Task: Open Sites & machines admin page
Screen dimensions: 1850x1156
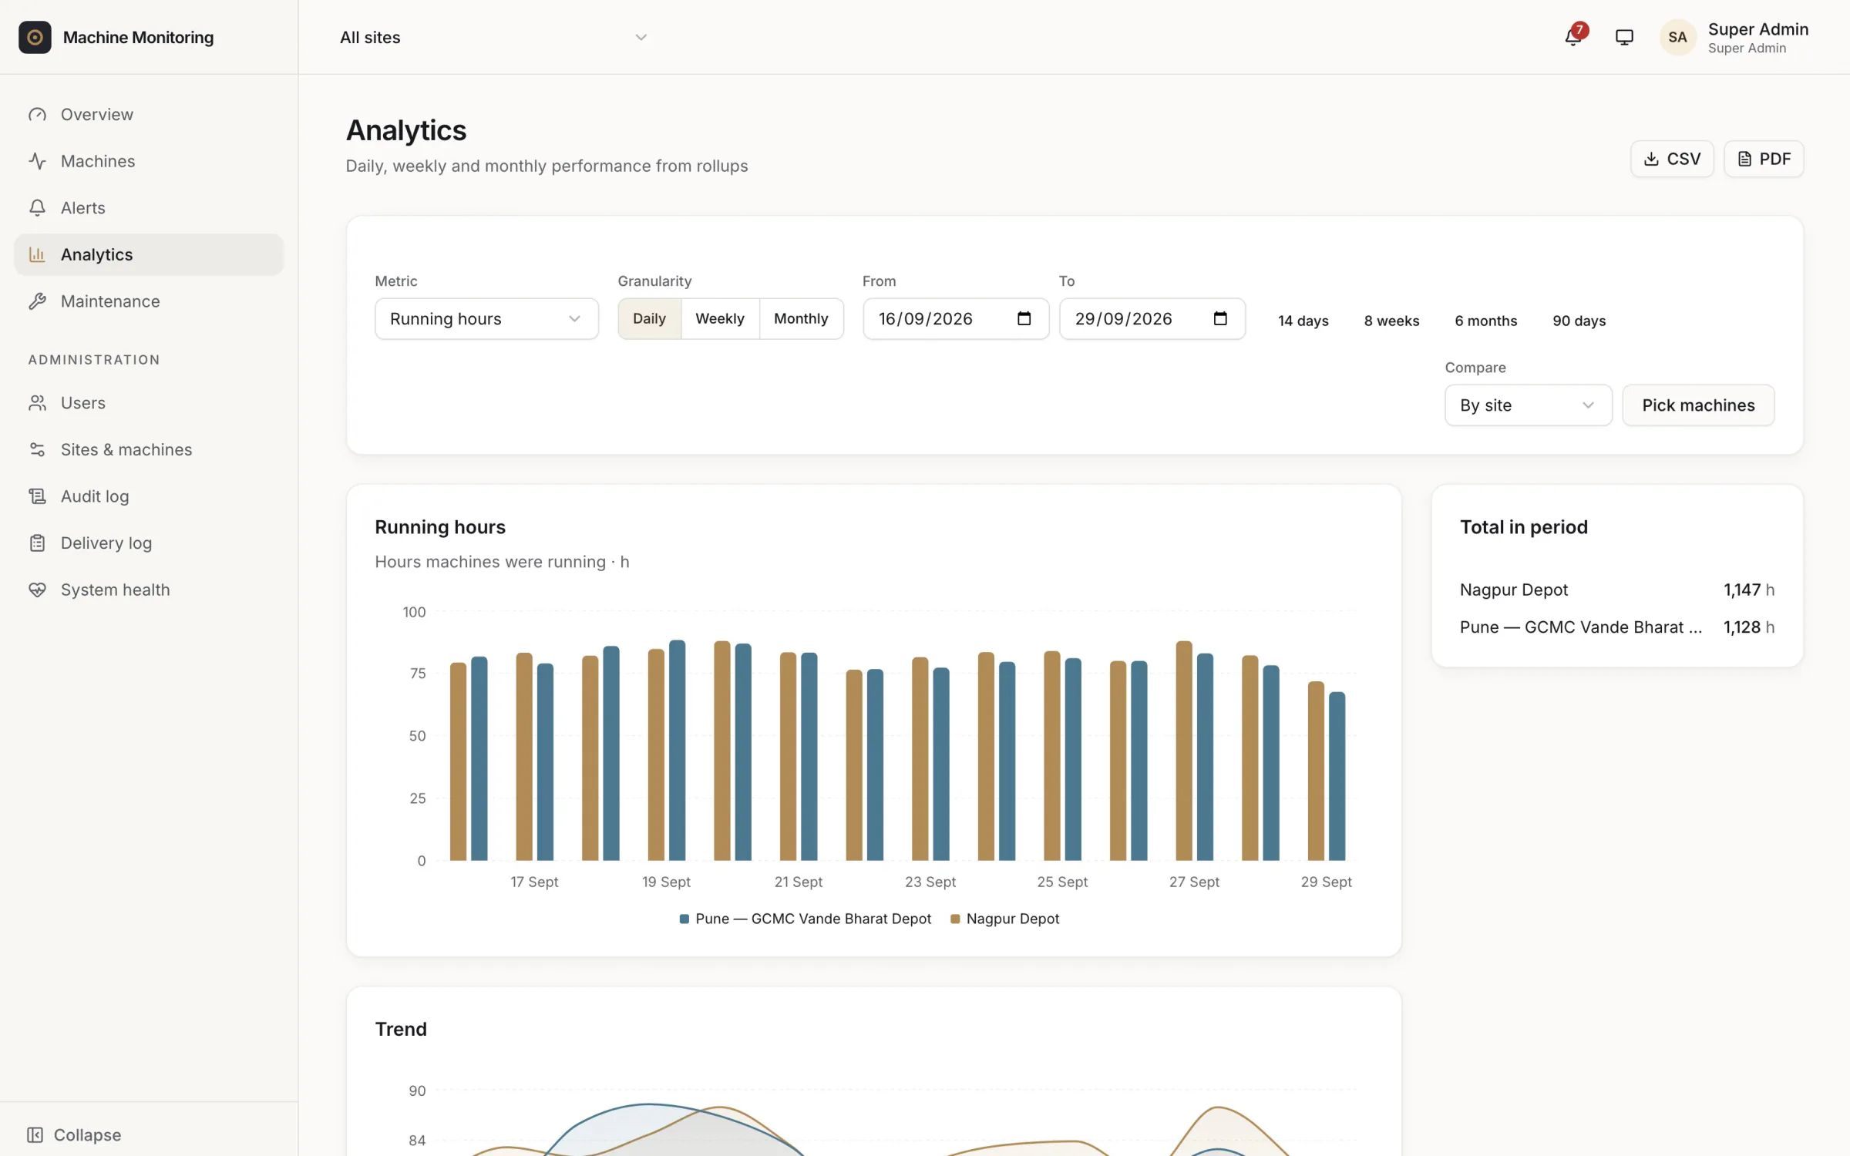Action: (149, 449)
